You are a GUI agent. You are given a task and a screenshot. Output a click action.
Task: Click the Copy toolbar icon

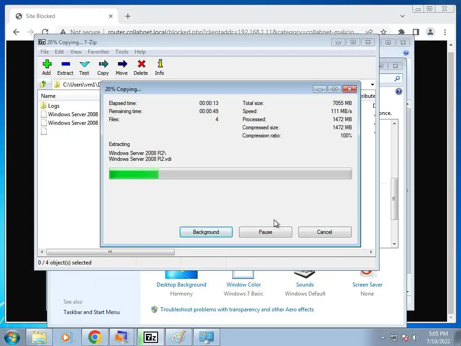(x=103, y=68)
